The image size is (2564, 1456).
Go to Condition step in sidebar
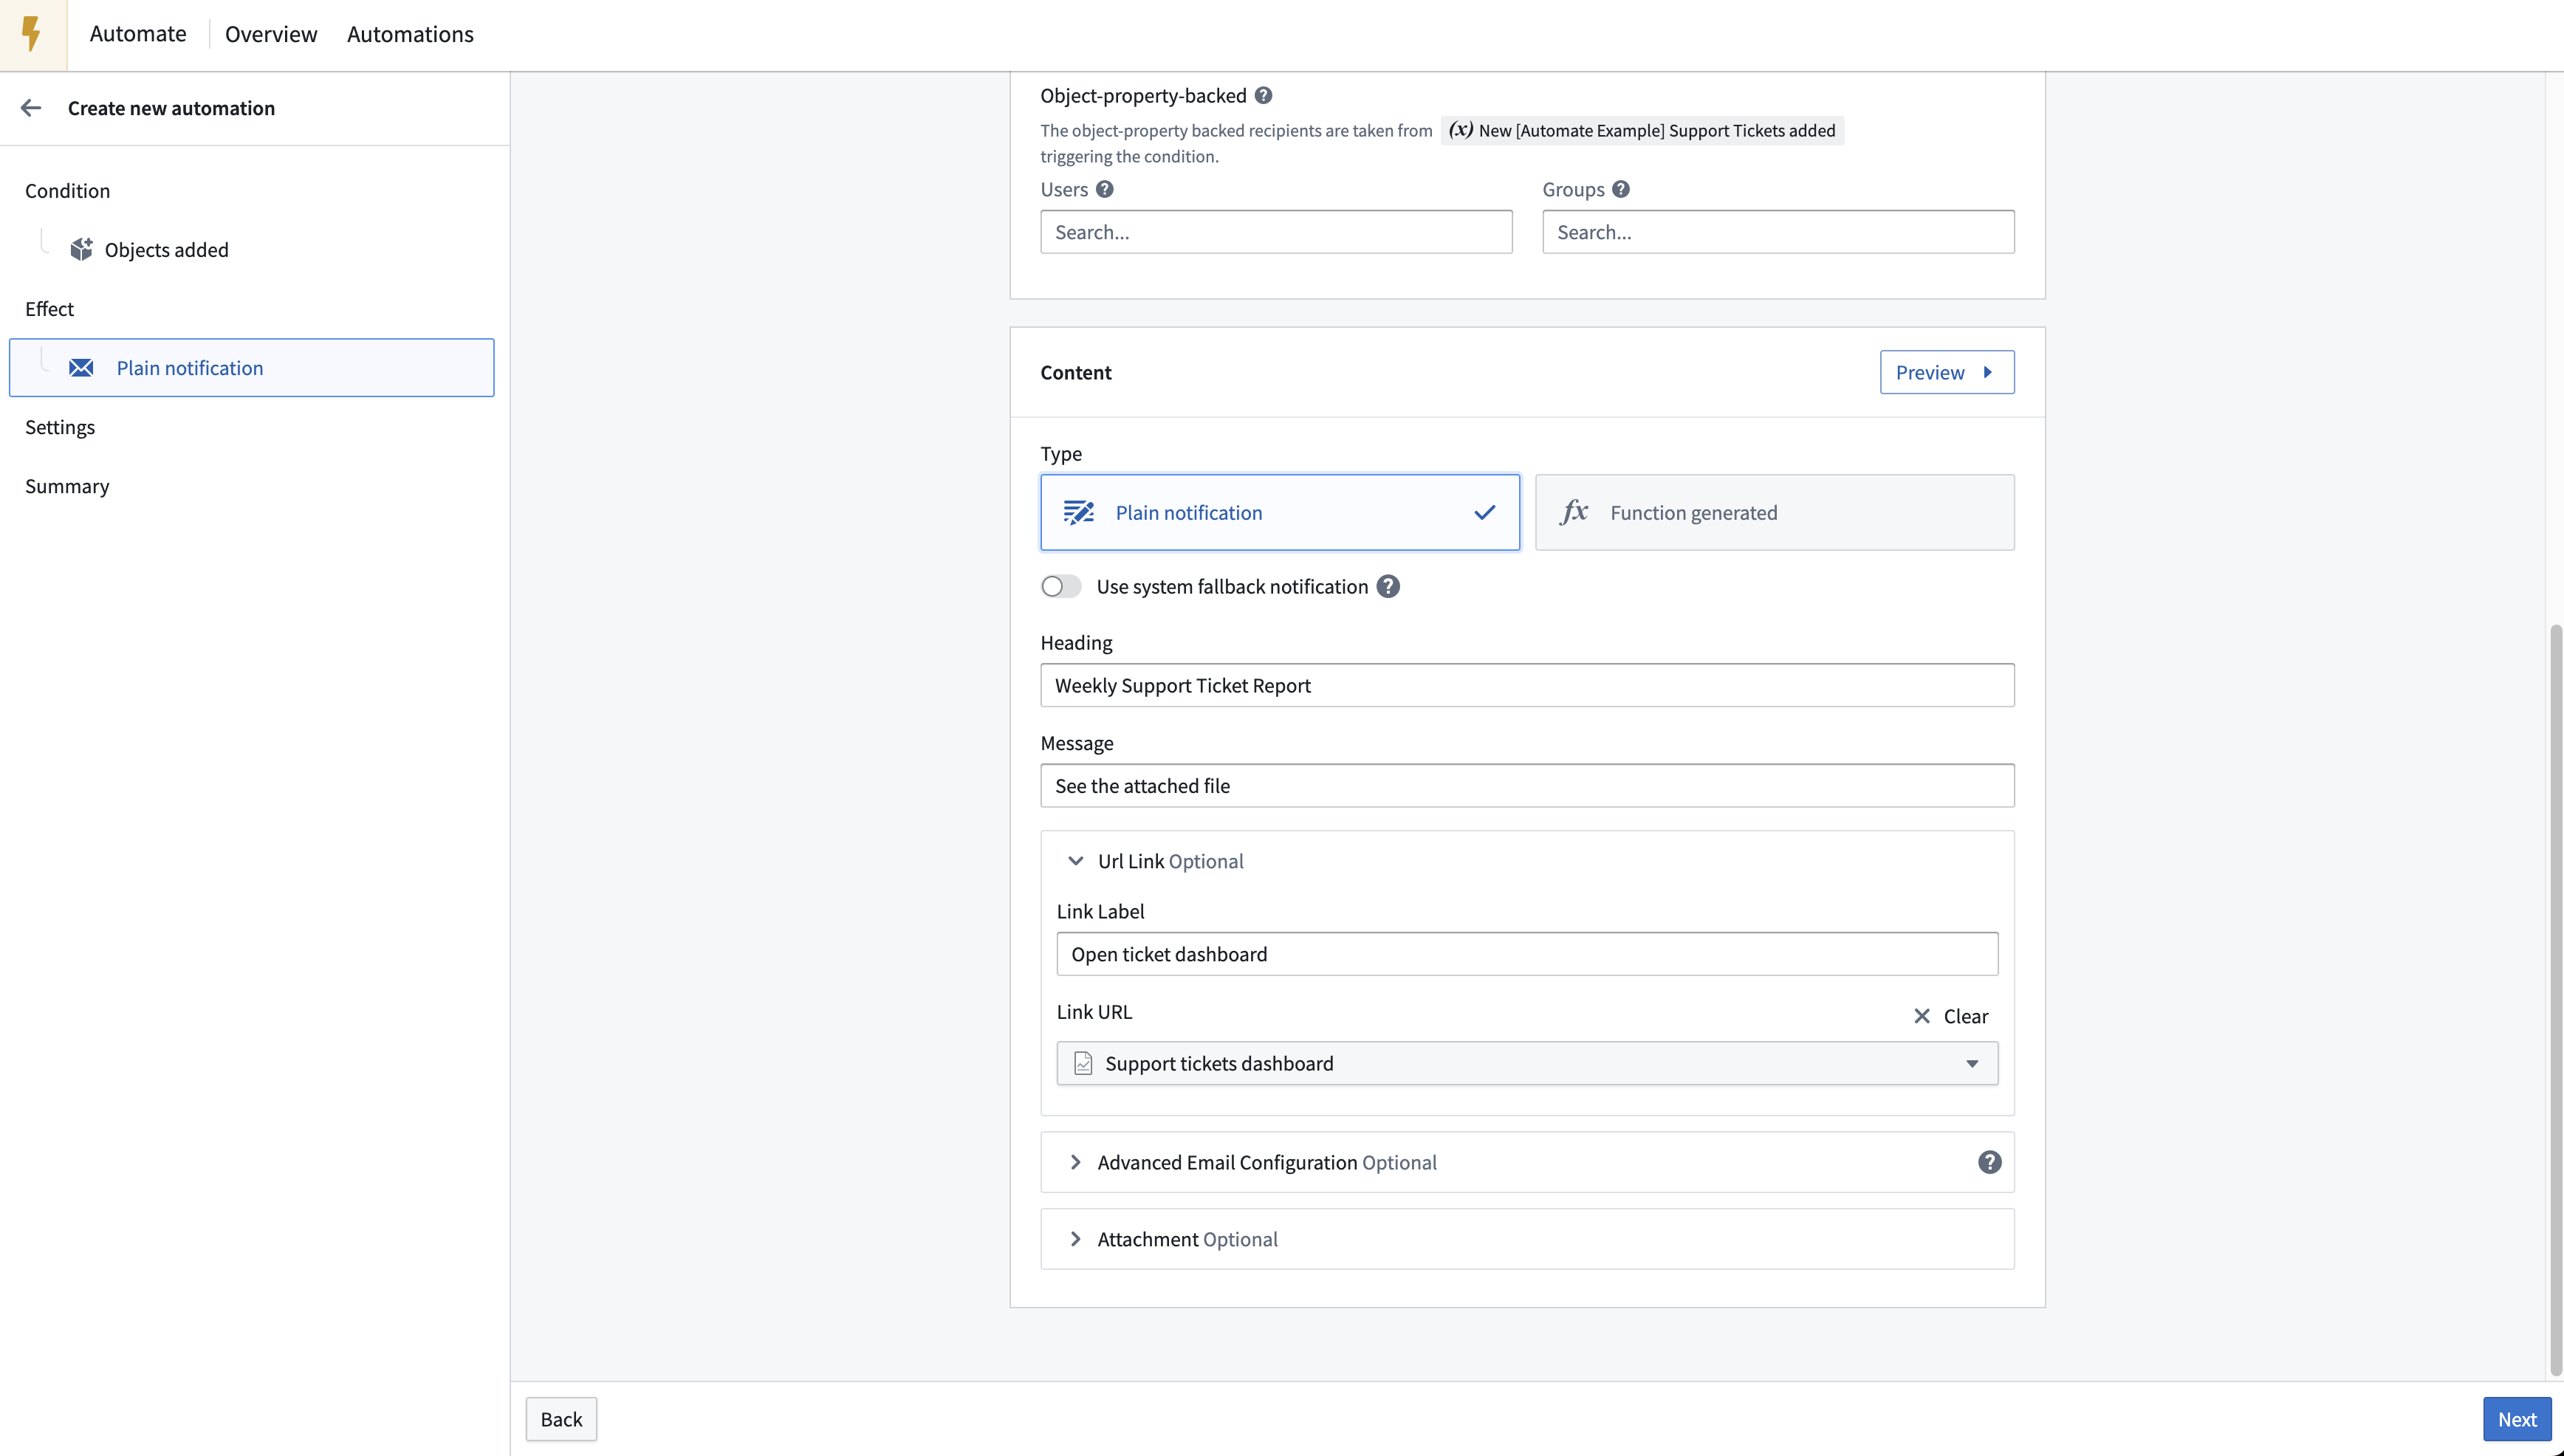click(x=67, y=190)
